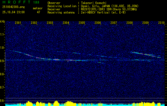Click time marker 2305

(82, 23)
